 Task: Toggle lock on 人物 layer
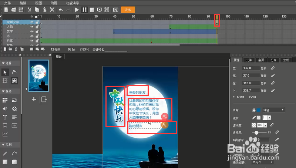pos(37,27)
